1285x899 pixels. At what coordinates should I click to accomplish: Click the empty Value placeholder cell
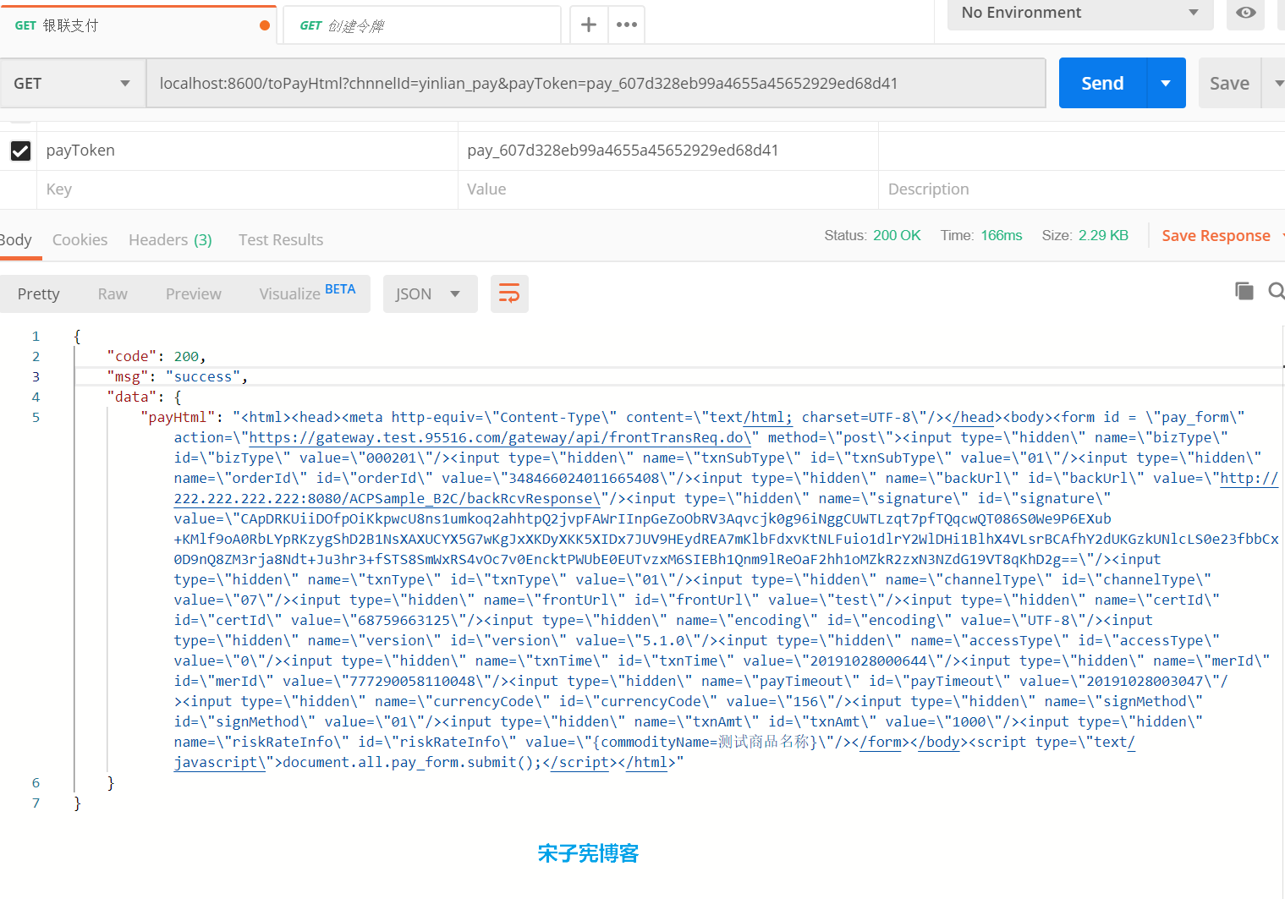pos(668,189)
